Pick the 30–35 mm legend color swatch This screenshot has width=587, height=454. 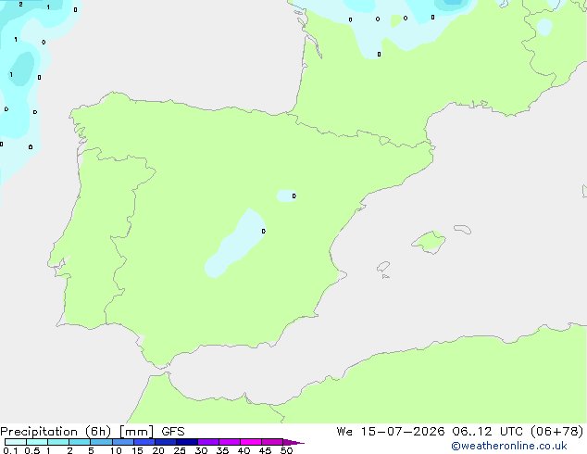tap(208, 442)
